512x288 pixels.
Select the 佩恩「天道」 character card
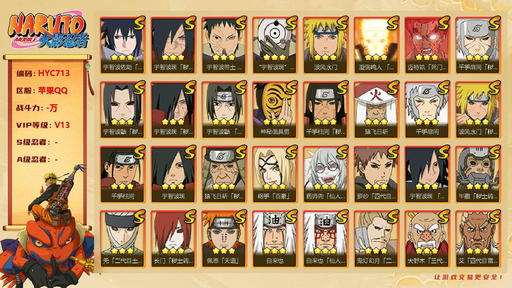pos(224,239)
